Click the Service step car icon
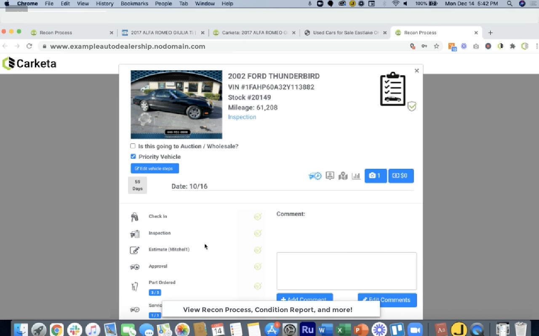539x336 pixels. [135, 310]
